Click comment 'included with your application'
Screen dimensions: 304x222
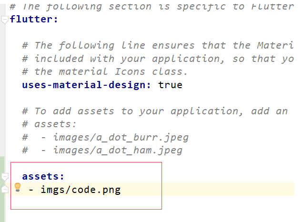pyautogui.click(x=129, y=59)
